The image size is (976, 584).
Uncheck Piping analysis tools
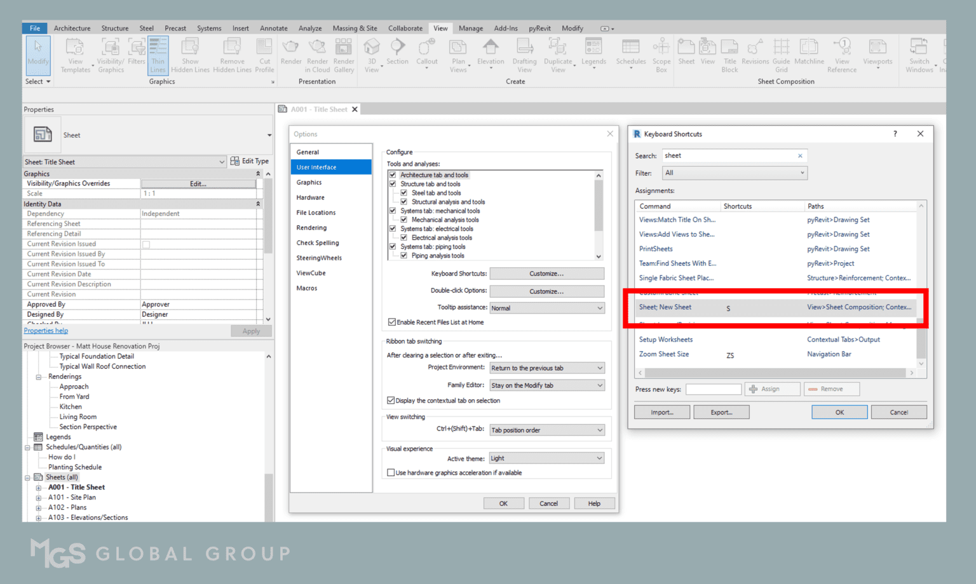[x=404, y=255]
